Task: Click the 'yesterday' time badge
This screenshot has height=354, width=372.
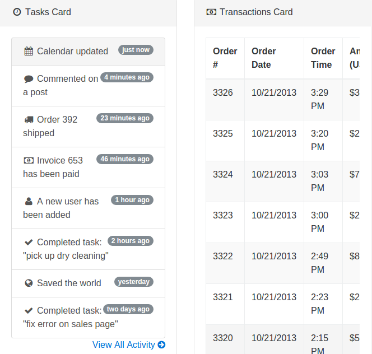Action: [134, 282]
